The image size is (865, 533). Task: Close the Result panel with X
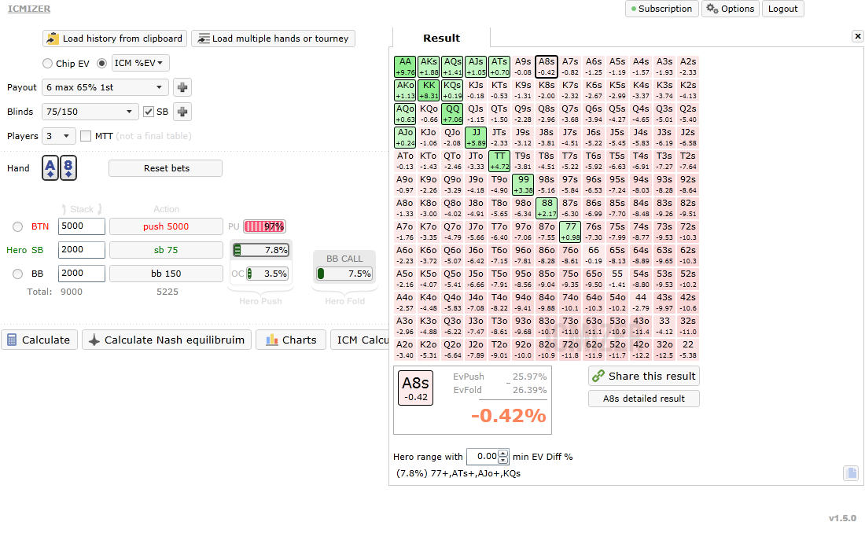pyautogui.click(x=857, y=36)
